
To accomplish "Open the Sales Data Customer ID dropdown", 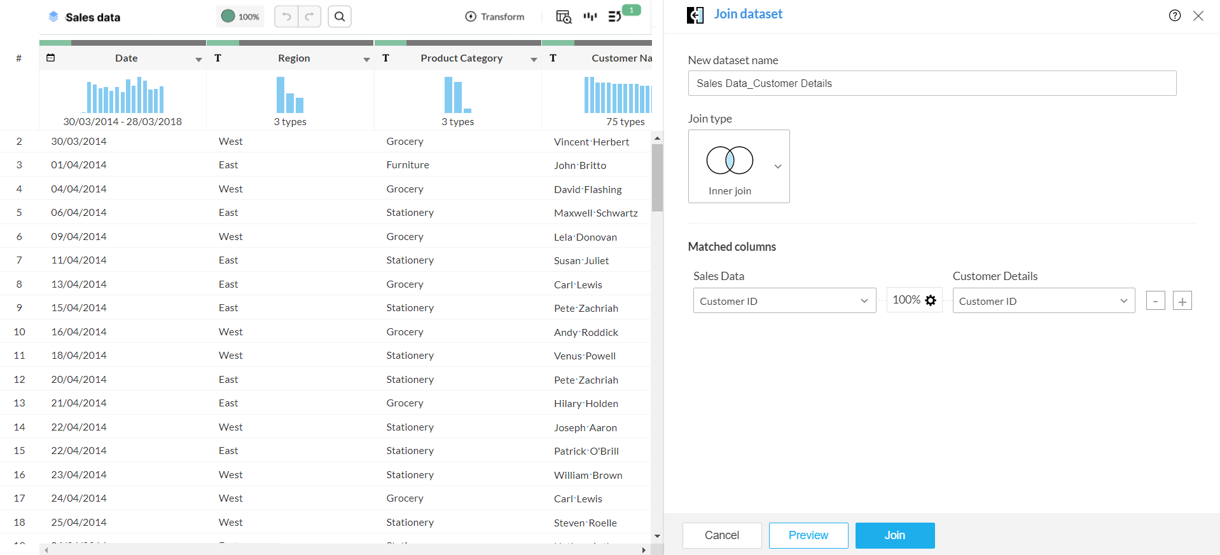I will (784, 300).
